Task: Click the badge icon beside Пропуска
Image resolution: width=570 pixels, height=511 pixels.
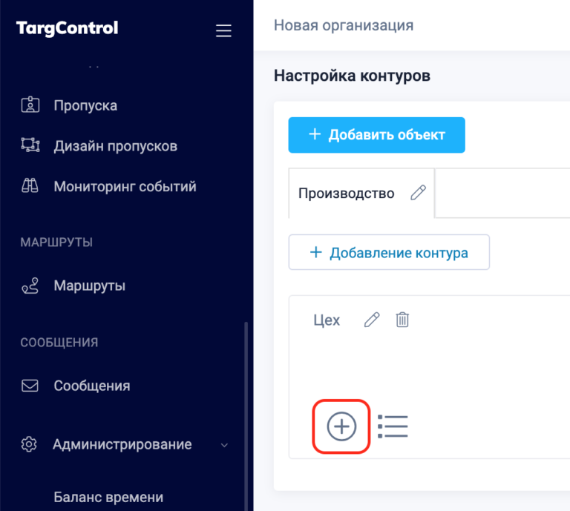Action: point(30,105)
